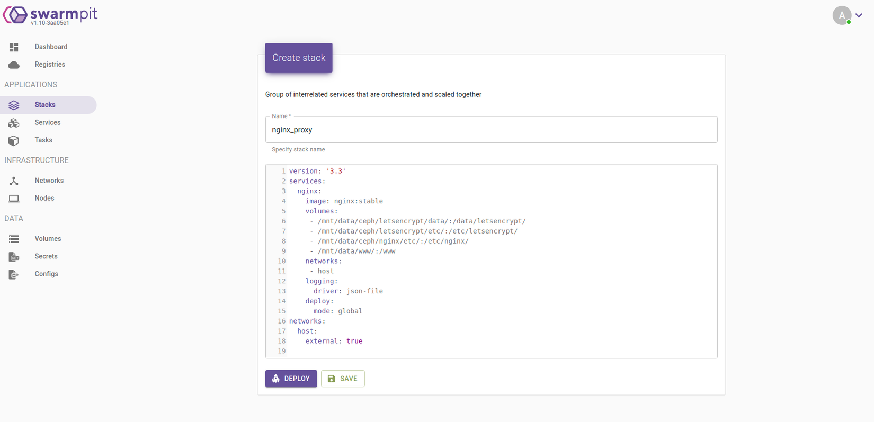
Task: Click the Stacks layers icon
Action: click(14, 105)
